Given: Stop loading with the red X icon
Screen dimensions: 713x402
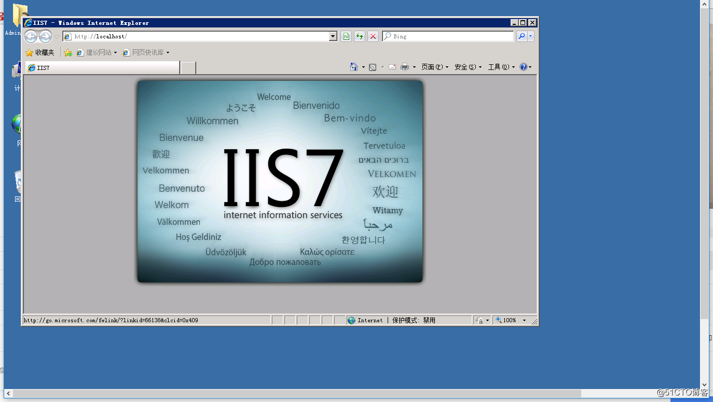Looking at the screenshot, I should [373, 36].
